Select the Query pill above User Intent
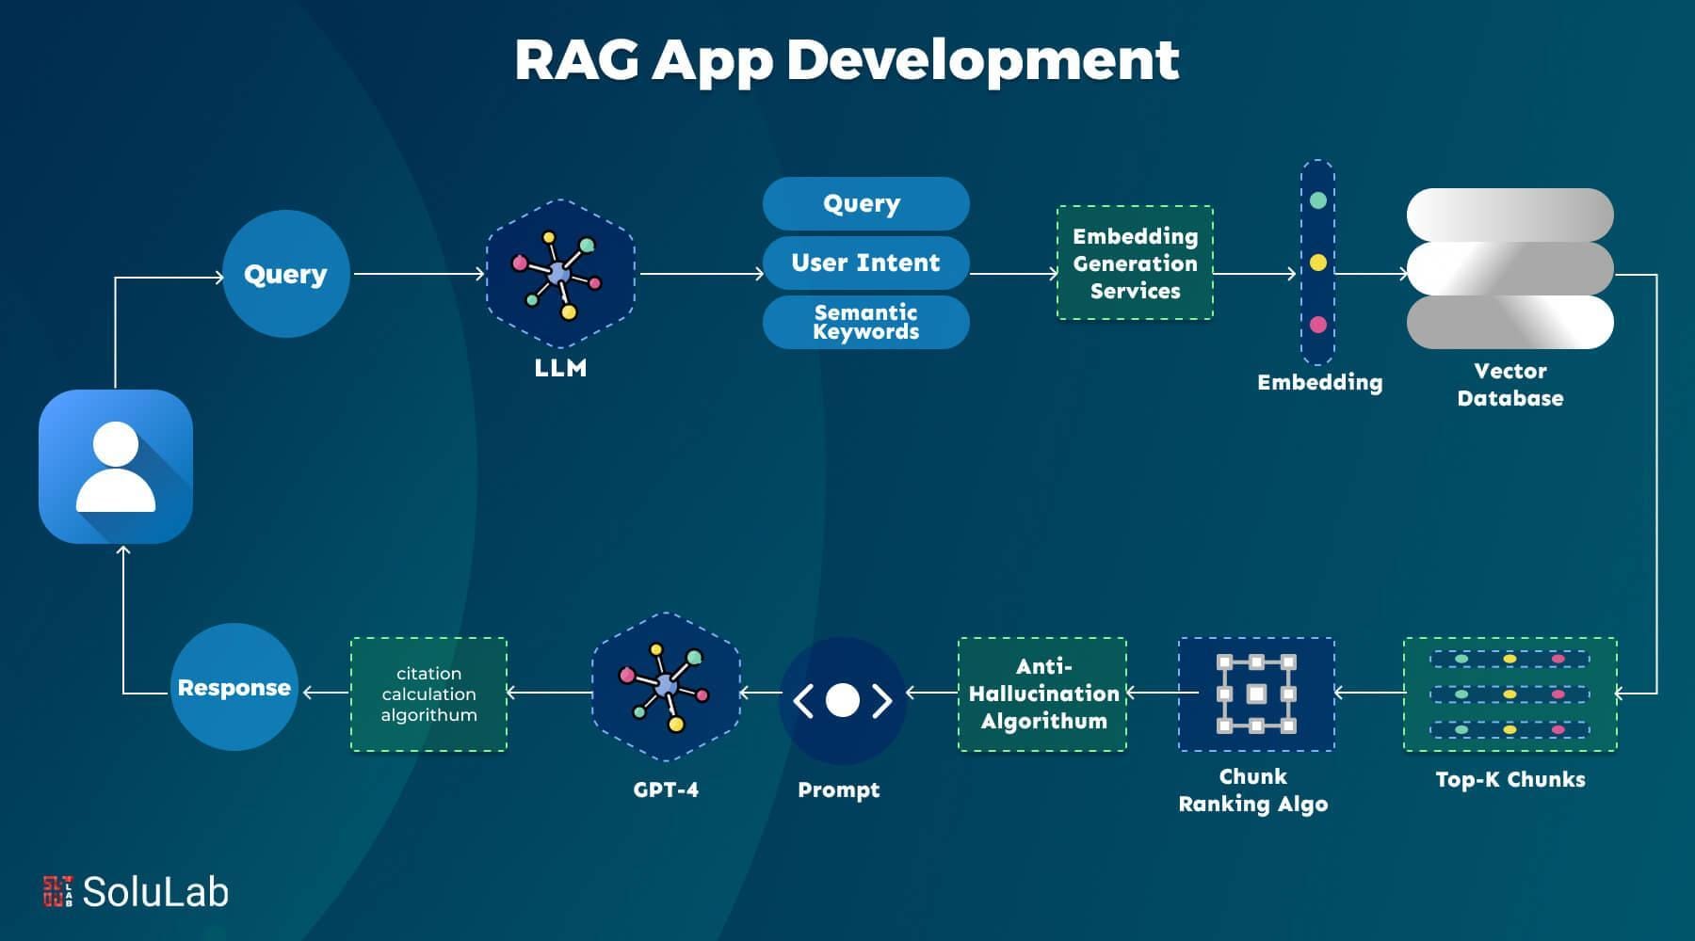The height and width of the screenshot is (941, 1695). (x=865, y=203)
